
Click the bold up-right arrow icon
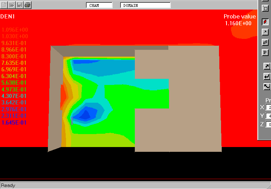[x=267, y=66]
